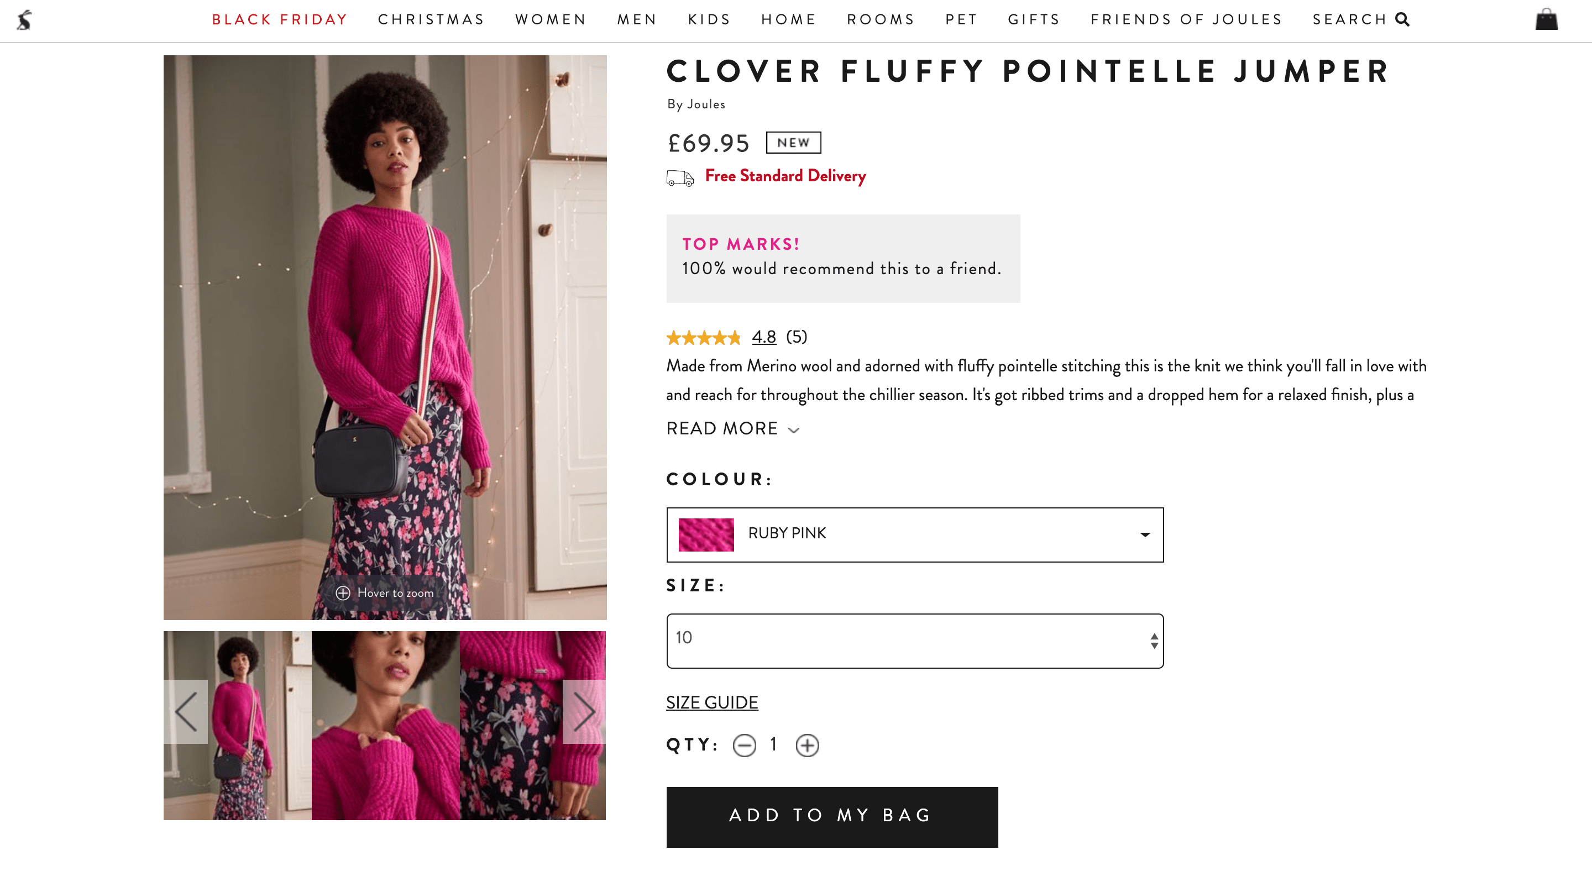Show next thumbnails with right arrow
1592x871 pixels.
pyautogui.click(x=584, y=712)
